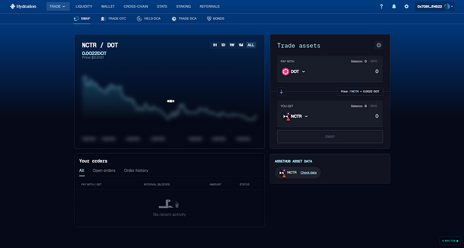Open the Trade dropdown menu
Viewport: 464px width, 248px height.
point(57,6)
